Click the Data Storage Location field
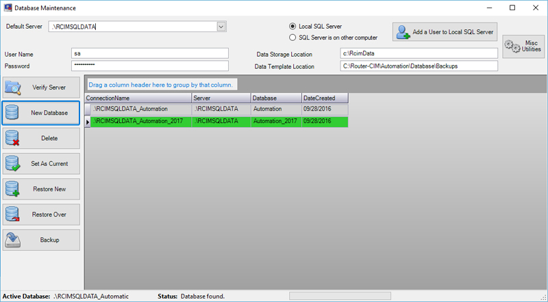548x302 pixels. 419,53
